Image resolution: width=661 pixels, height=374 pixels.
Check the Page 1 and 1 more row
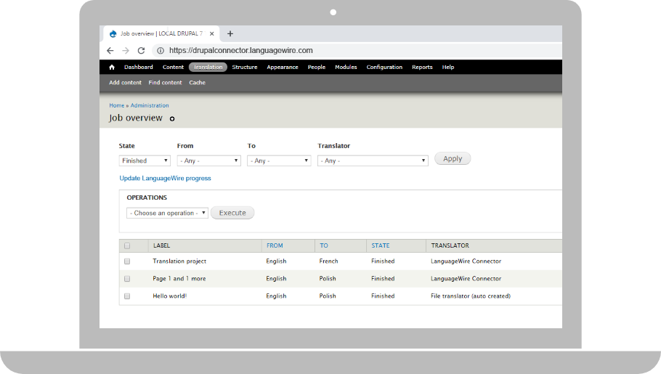click(127, 279)
